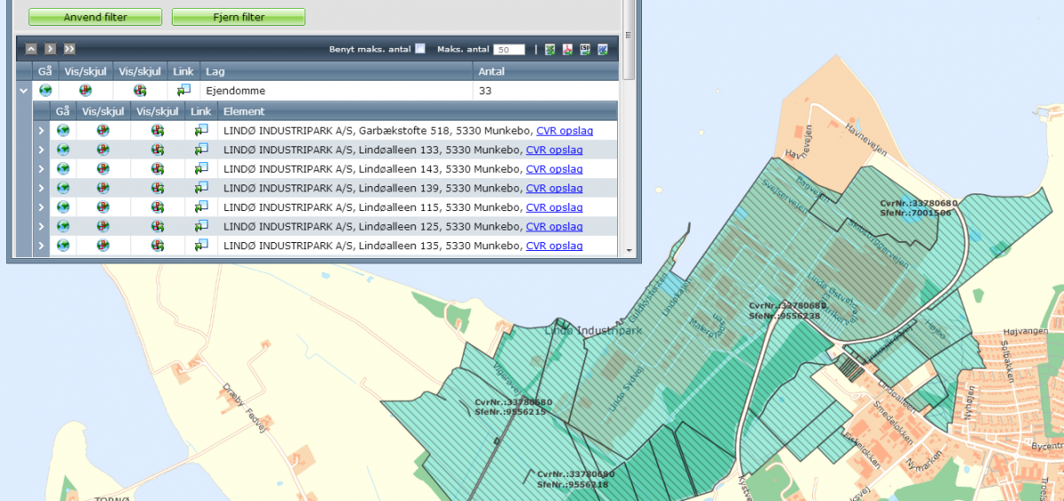Expand the Lindøalleen 139 row
The image size is (1064, 501).
click(41, 188)
